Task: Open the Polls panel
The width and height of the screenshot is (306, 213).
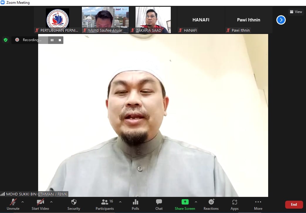Action: (135, 204)
